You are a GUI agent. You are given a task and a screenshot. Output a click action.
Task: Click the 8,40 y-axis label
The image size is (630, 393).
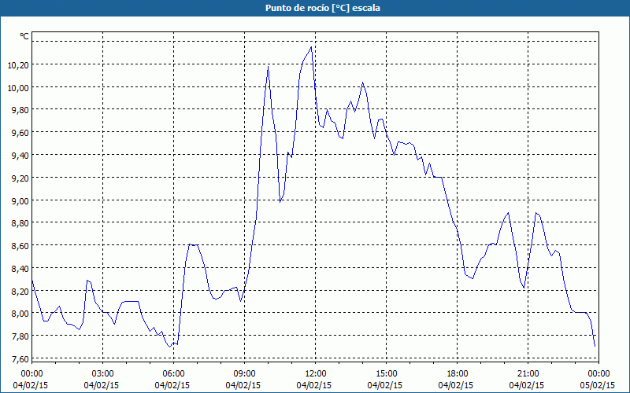20,268
